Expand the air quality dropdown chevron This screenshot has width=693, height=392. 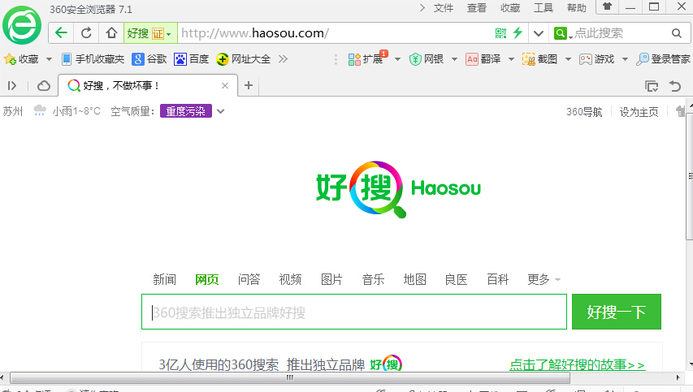(x=220, y=111)
